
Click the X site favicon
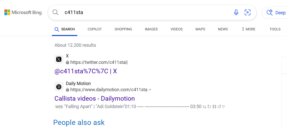pos(59,59)
